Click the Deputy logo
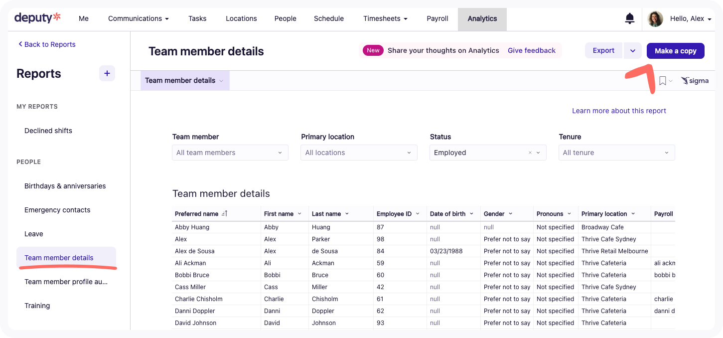 pos(37,18)
